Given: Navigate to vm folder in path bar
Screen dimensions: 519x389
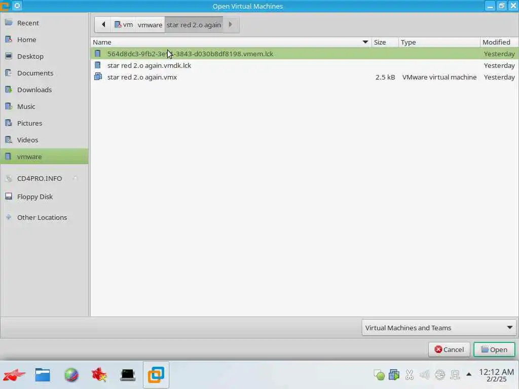Looking at the screenshot, I should [x=124, y=25].
